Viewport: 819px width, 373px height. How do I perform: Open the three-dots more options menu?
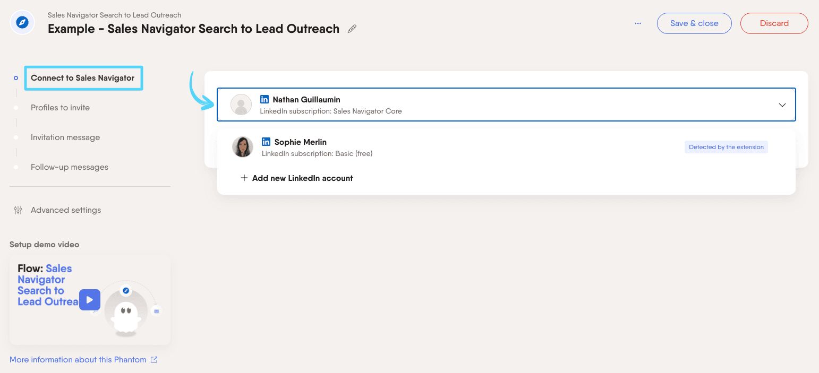638,23
